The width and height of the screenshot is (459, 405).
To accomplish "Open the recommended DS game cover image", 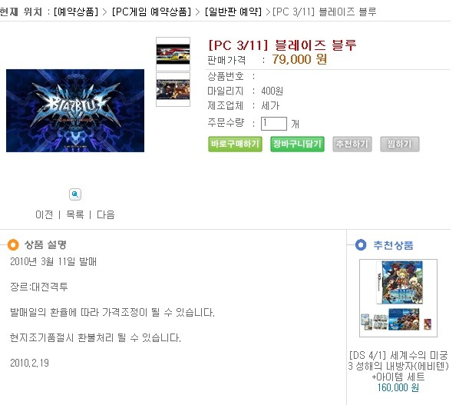I will point(398,298).
